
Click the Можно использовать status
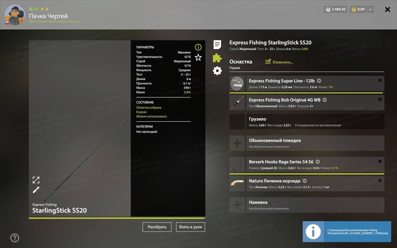pos(152,117)
